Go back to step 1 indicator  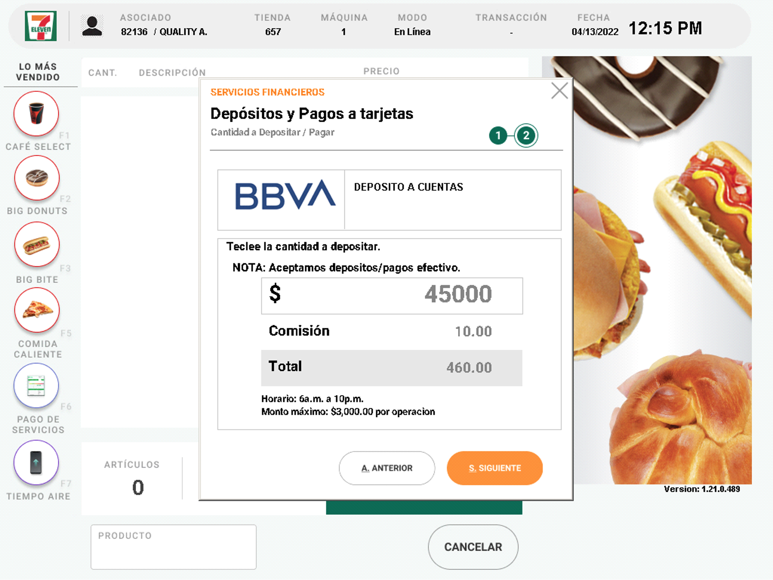tap(498, 136)
